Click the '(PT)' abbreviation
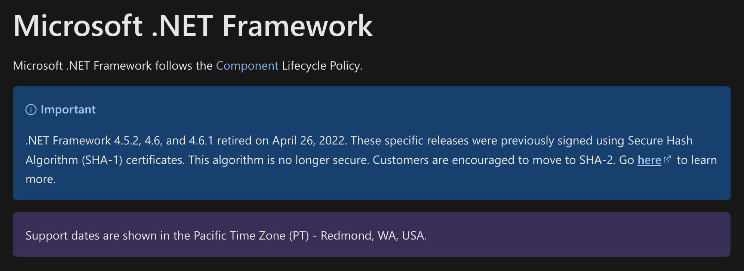This screenshot has width=744, height=271. pos(299,236)
